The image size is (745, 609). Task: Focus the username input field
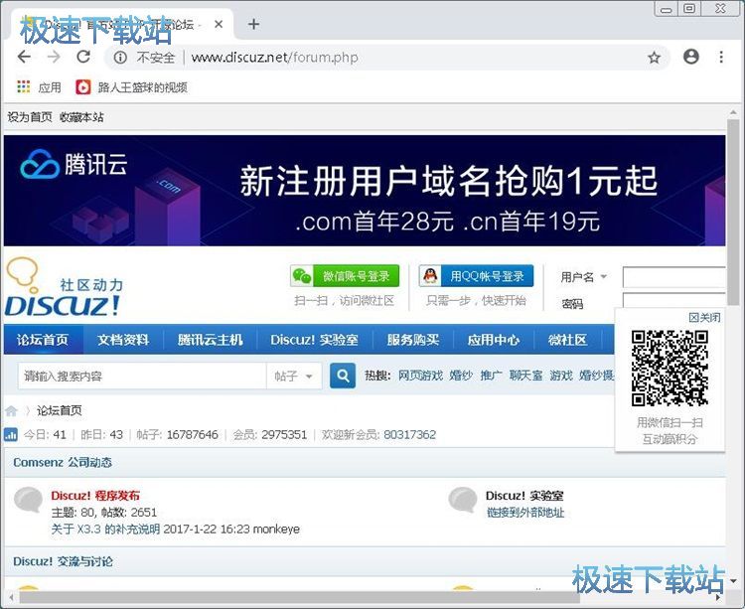pyautogui.click(x=674, y=277)
